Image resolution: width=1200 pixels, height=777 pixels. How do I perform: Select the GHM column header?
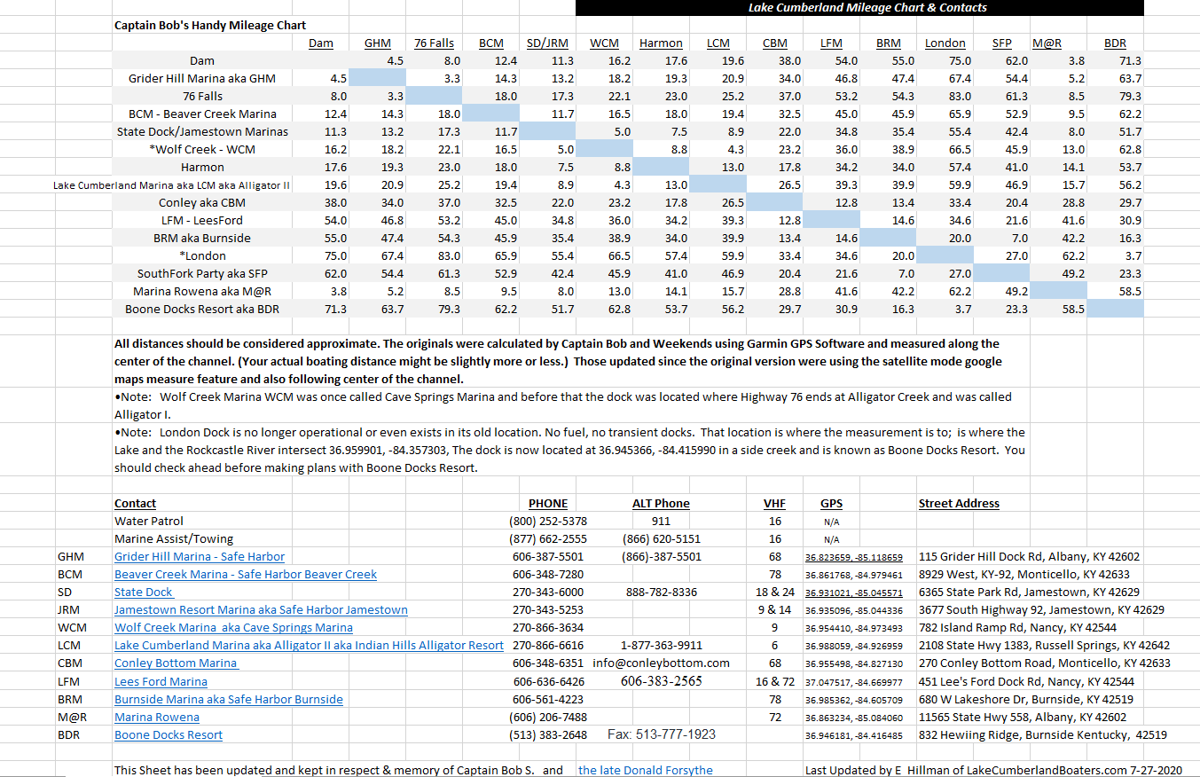pyautogui.click(x=378, y=43)
